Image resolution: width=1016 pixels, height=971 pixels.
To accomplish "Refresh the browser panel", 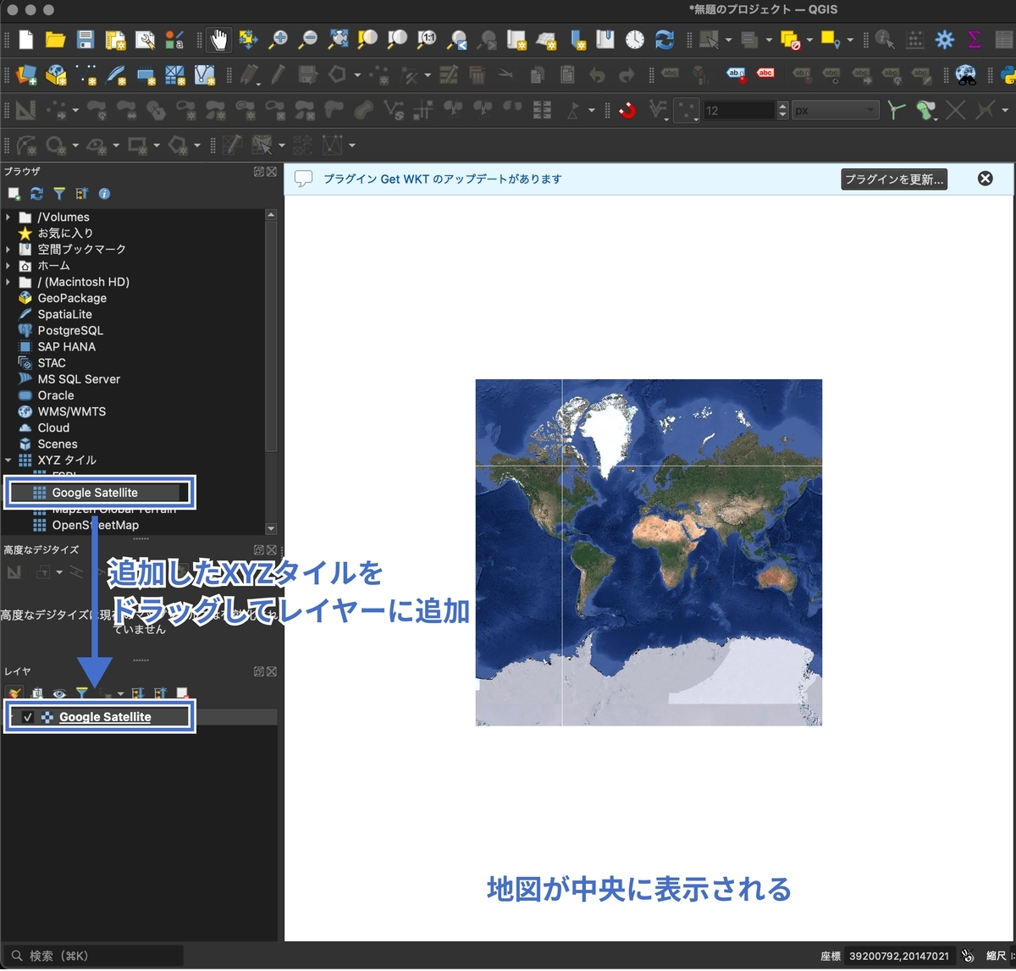I will pos(36,194).
